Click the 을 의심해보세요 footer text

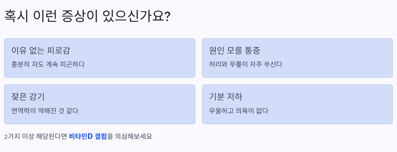130,136
